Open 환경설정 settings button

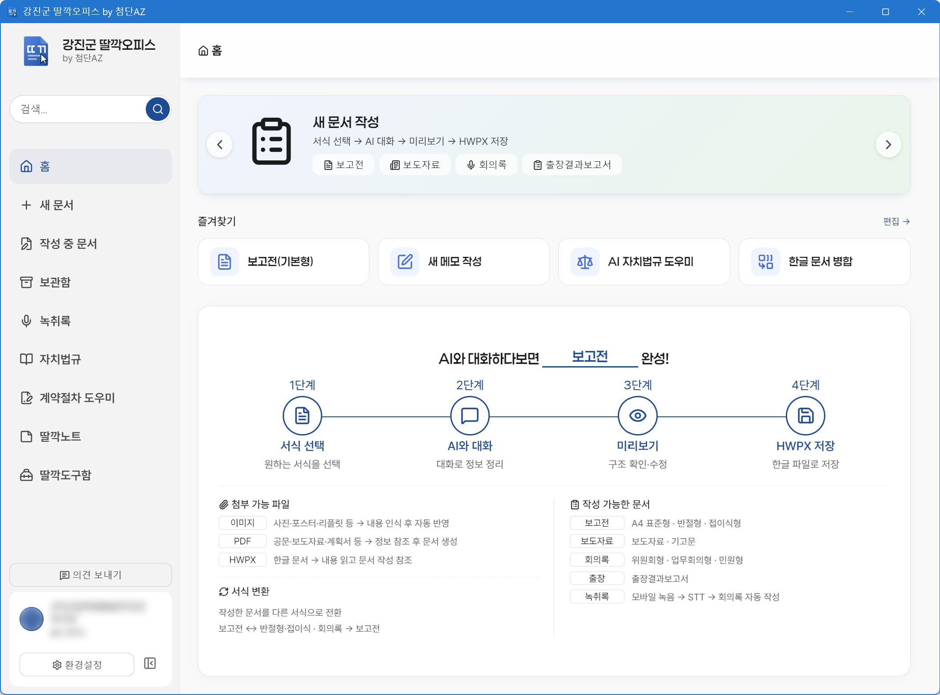pos(77,665)
